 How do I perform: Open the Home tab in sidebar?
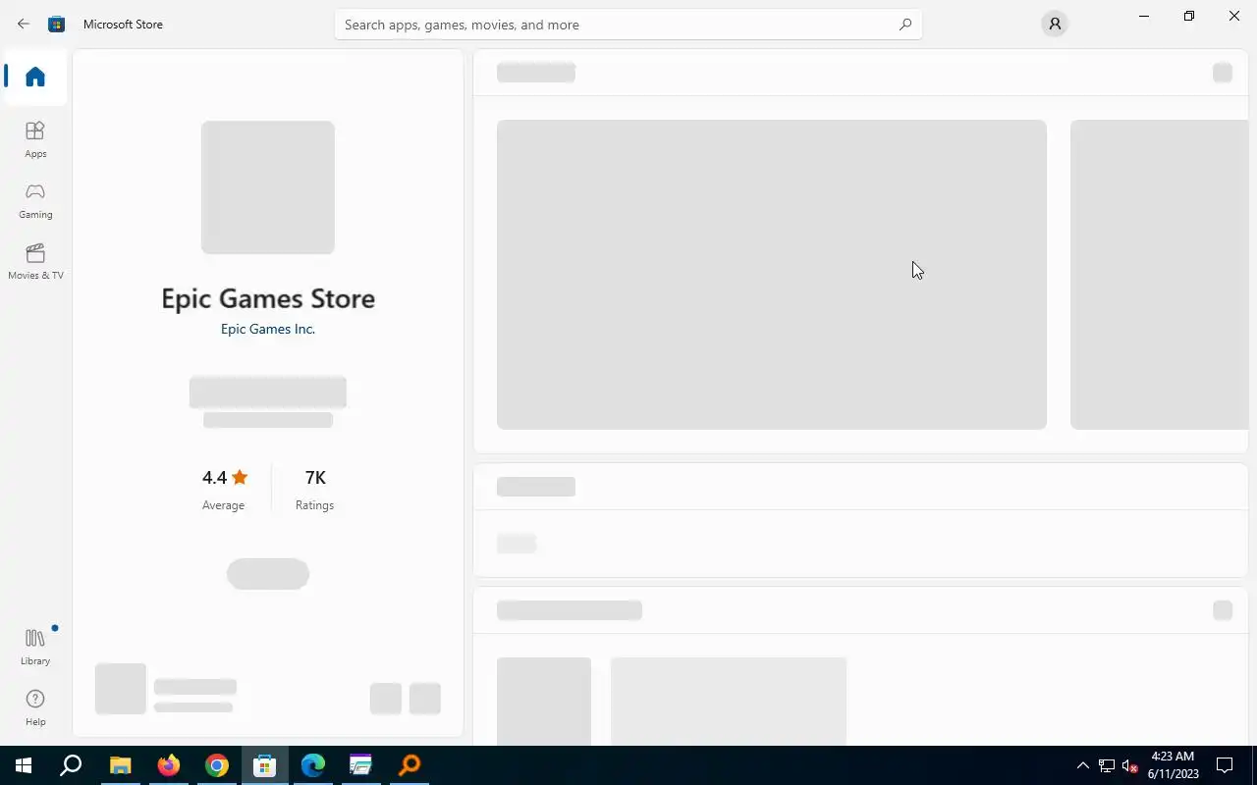click(35, 77)
